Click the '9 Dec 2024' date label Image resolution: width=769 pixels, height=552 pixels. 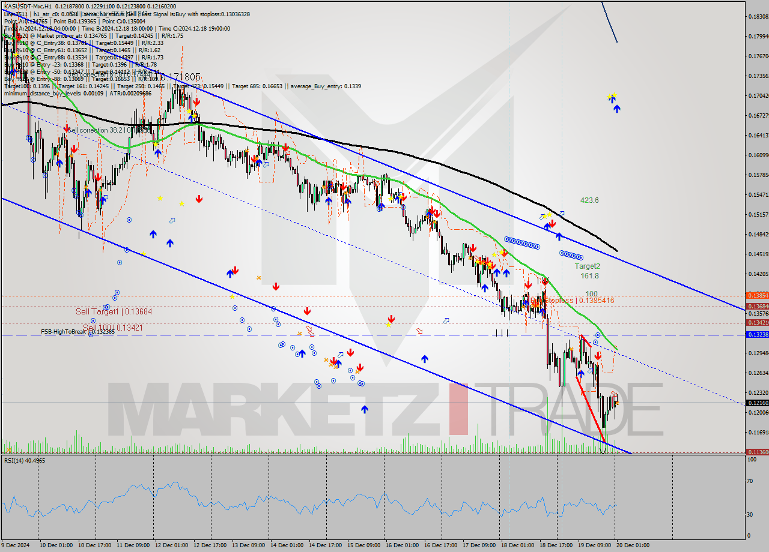click(x=16, y=545)
